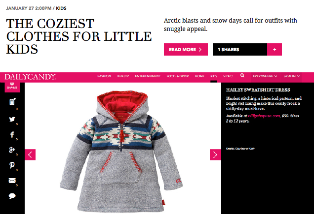314x214 pixels.
Task: Email this article via envelope icon
Action: [12, 181]
